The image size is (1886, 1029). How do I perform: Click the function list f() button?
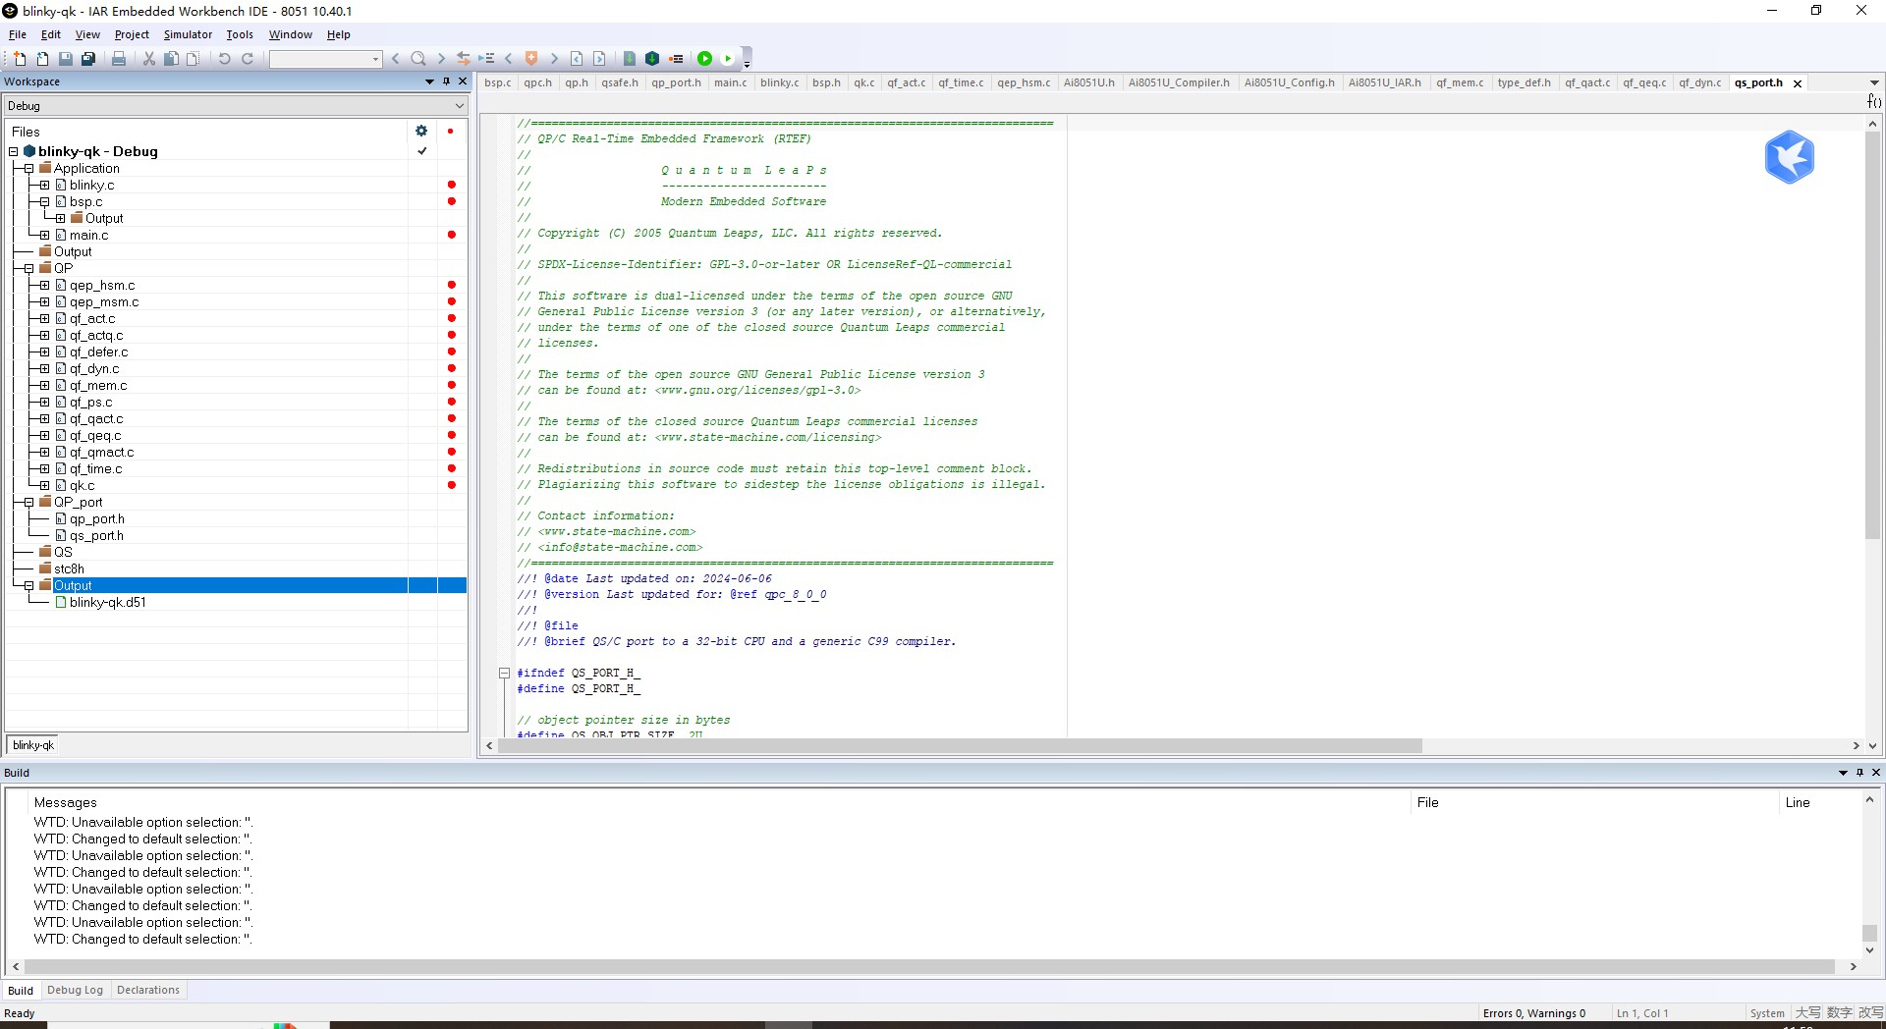pyautogui.click(x=1874, y=101)
